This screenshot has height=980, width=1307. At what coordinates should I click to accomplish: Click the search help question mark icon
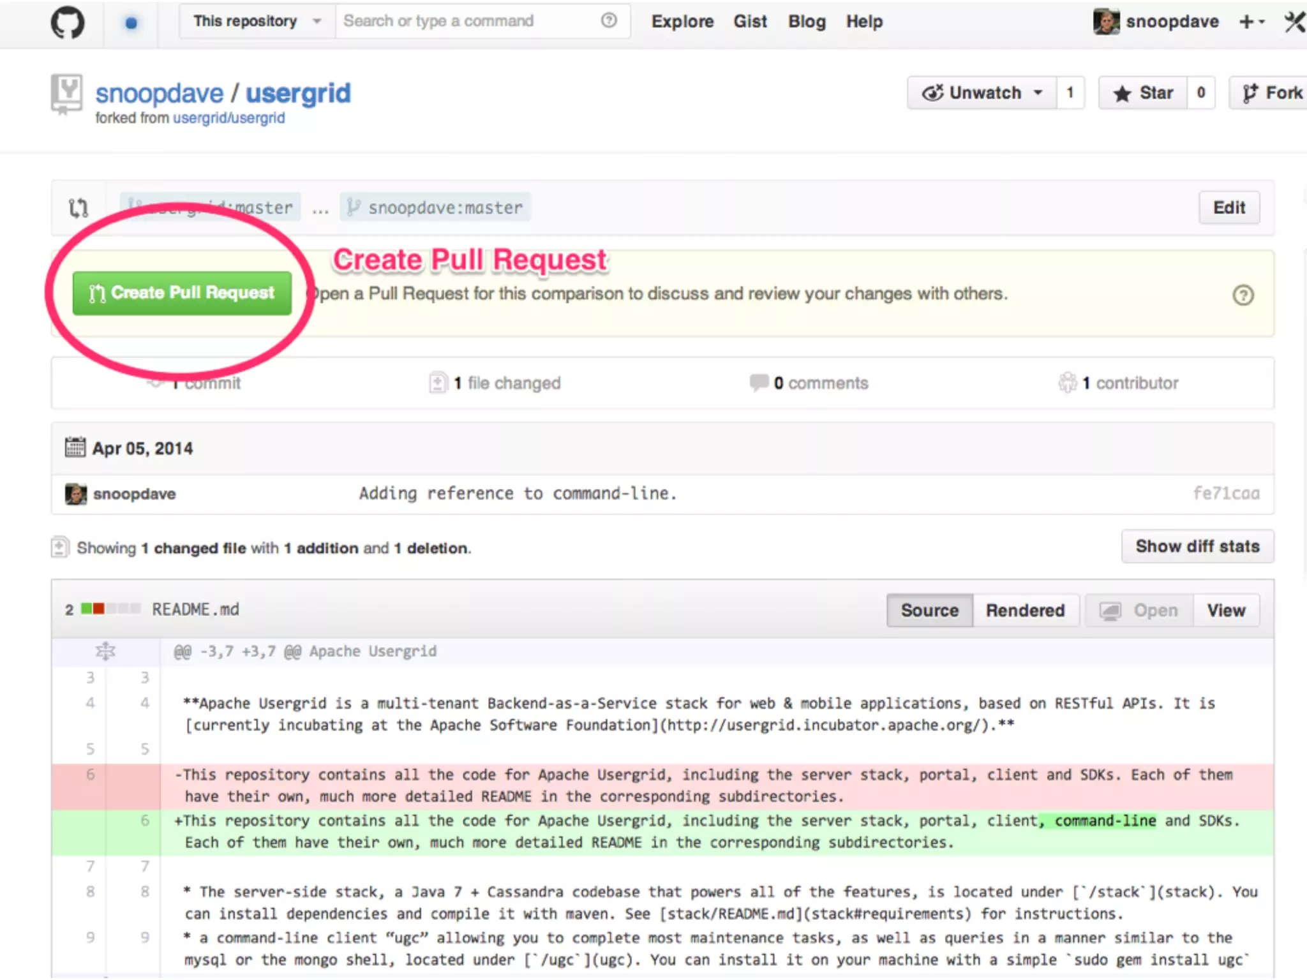coord(609,20)
